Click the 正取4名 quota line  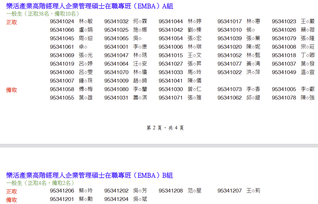coord(40,183)
